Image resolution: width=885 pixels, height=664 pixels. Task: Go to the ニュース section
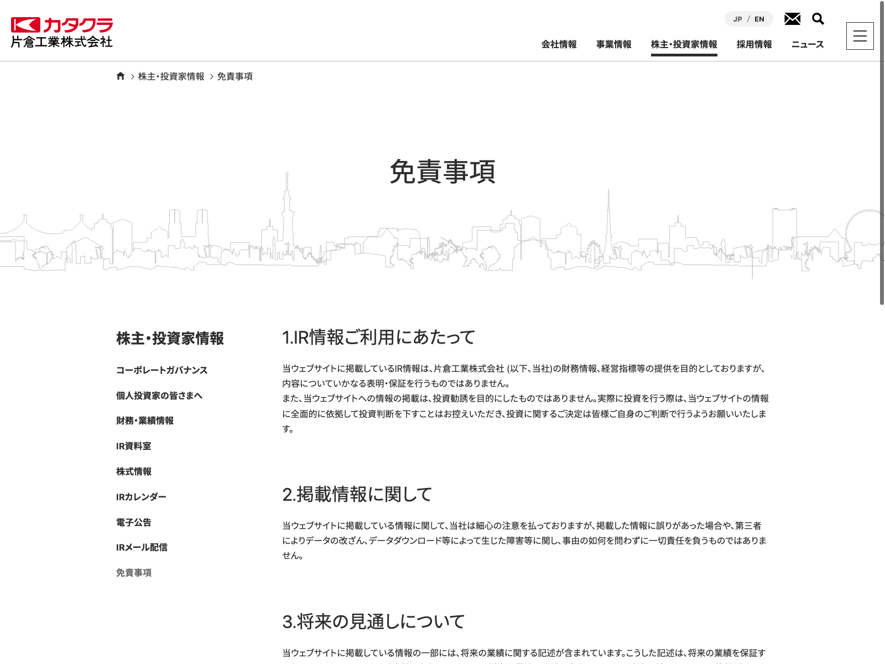pyautogui.click(x=807, y=44)
